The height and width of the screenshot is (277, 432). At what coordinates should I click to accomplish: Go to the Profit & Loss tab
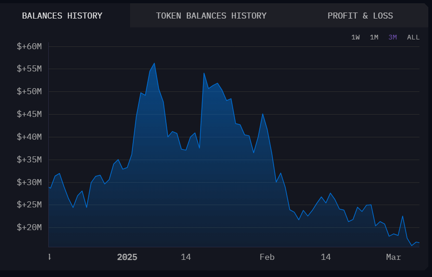360,16
